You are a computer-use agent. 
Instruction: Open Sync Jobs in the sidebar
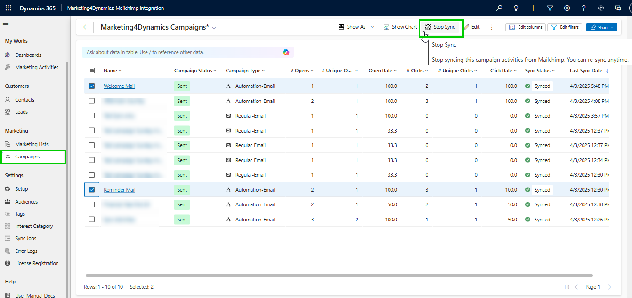pos(25,238)
